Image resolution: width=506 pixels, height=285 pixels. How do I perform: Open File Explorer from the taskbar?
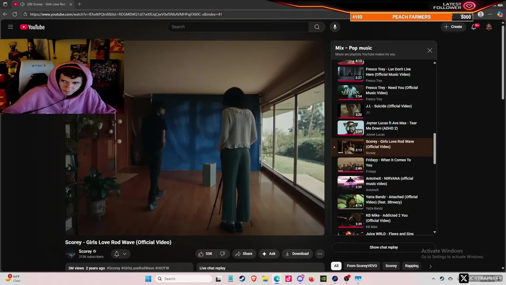(265, 279)
